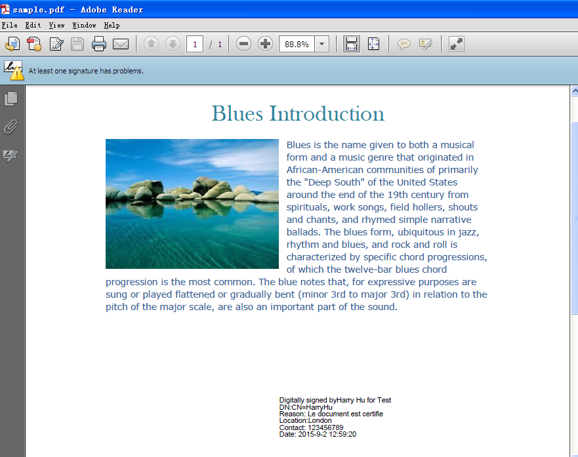578x457 pixels.
Task: Click the Sign/edit document icon
Action: (56, 44)
